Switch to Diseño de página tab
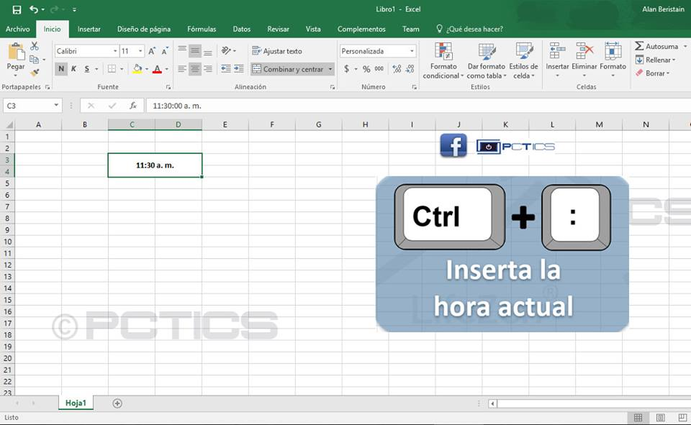Image resolution: width=691 pixels, height=425 pixels. [x=144, y=29]
